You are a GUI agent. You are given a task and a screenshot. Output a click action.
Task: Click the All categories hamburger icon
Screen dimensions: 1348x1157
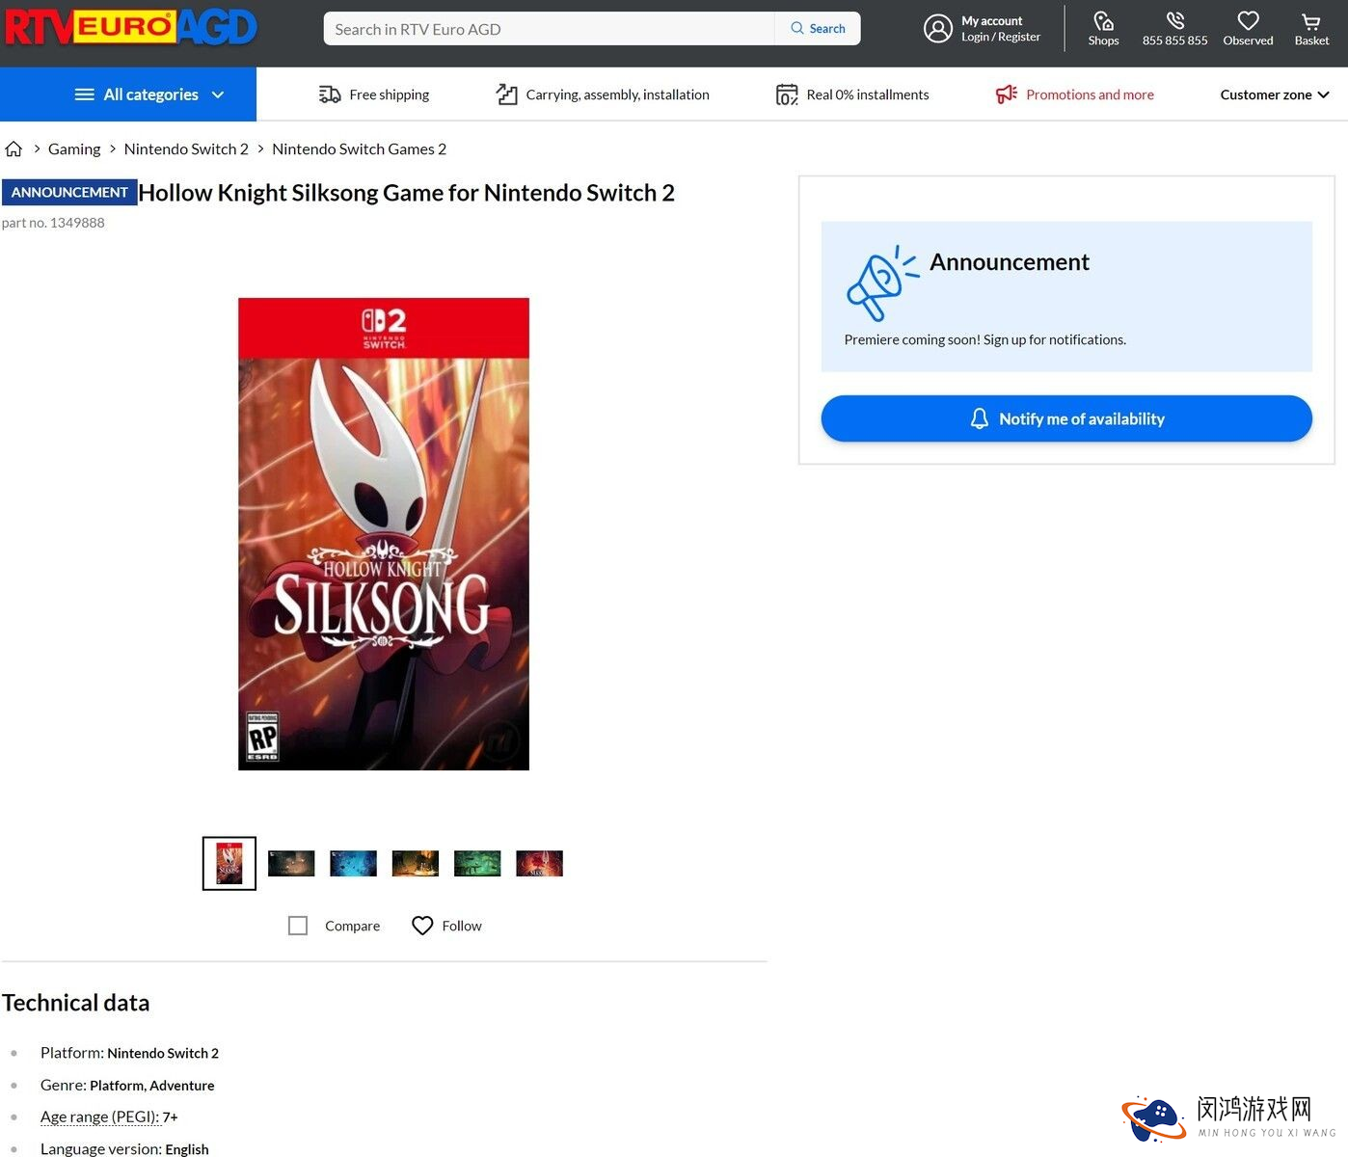(x=85, y=94)
